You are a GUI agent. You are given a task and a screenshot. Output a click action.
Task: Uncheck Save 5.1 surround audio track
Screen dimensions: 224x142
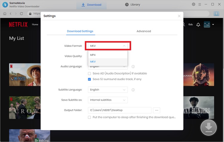pos(89,79)
